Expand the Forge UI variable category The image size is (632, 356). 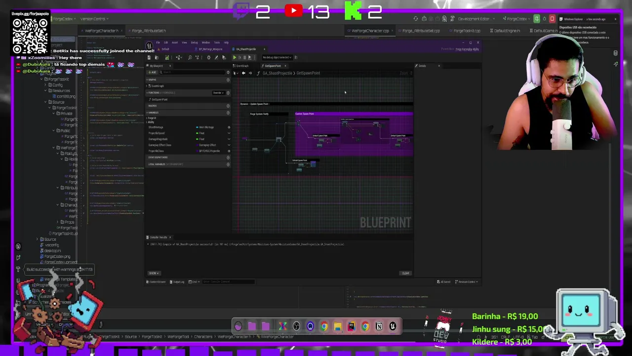[x=147, y=118]
